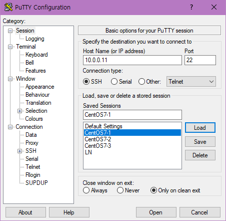Click the Host Name input field
Viewport: 226px width, 221px height.
(132, 60)
